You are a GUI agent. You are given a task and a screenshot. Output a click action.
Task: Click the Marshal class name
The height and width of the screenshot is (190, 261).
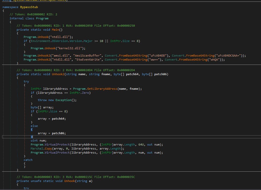[37, 149]
